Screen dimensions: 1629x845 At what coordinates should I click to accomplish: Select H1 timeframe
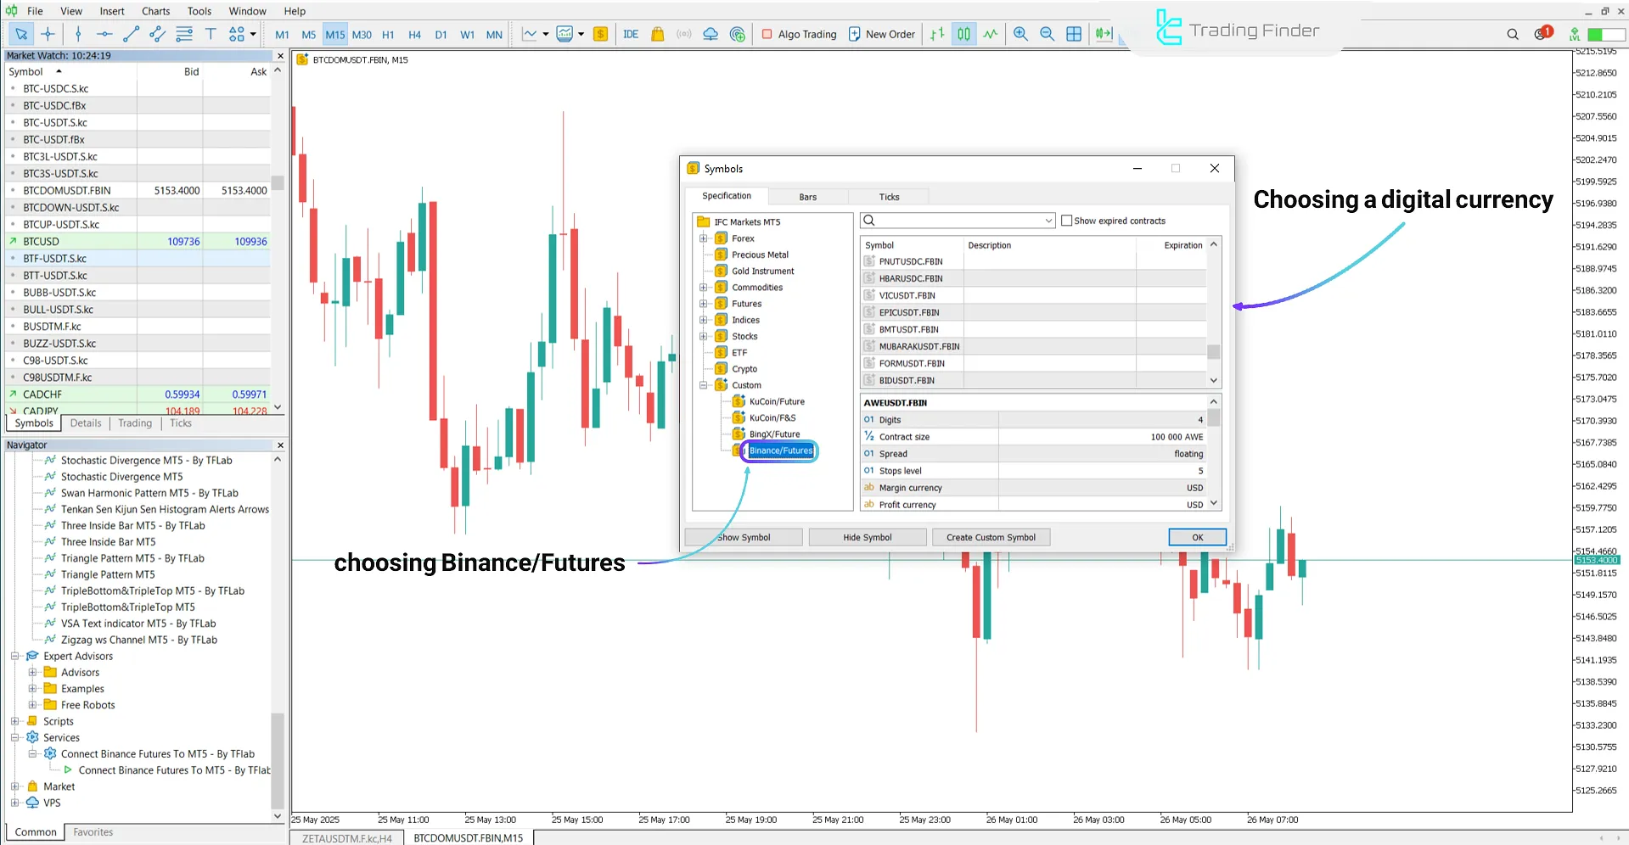tap(388, 35)
